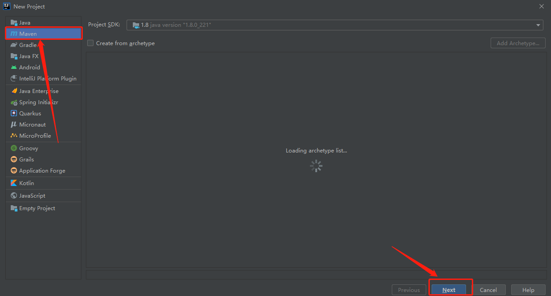Click the MicroProfile icon
The height and width of the screenshot is (296, 551).
(x=14, y=135)
